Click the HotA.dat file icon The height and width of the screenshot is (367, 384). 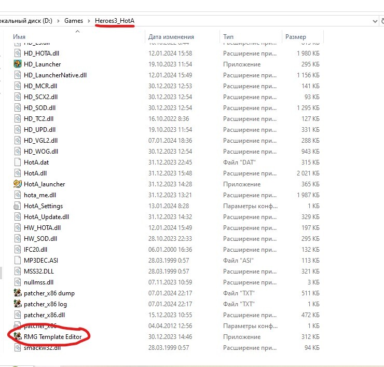coord(18,162)
